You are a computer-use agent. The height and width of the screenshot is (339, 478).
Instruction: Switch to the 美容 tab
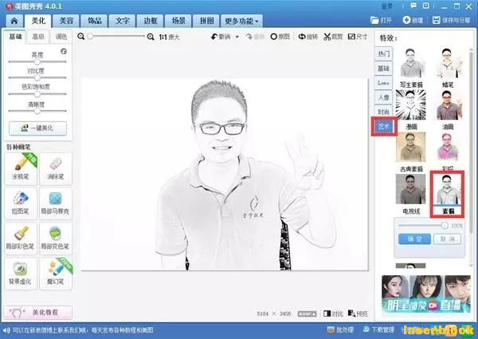pos(66,21)
